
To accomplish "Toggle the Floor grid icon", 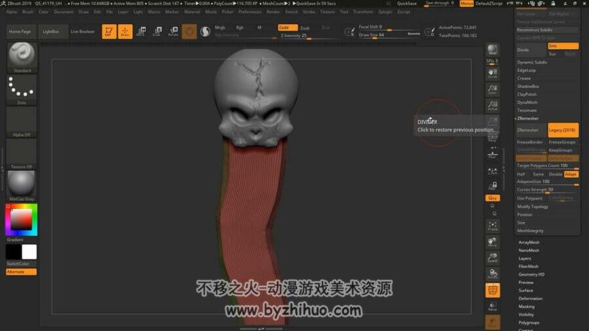I will 492,153.
